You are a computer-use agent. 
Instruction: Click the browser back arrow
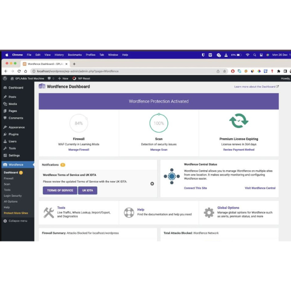click(x=6, y=71)
